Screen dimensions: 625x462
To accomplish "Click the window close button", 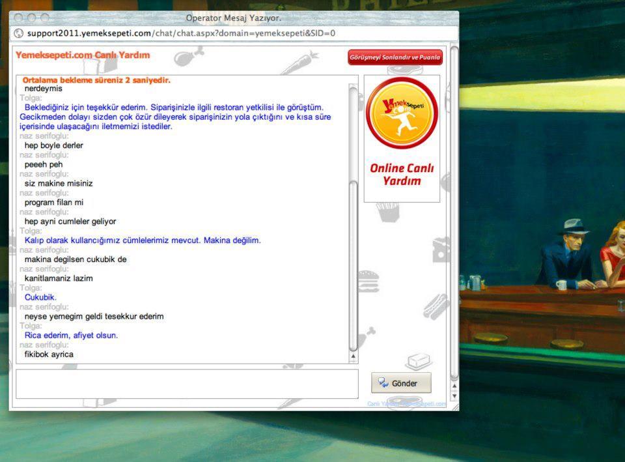I will tap(18, 18).
